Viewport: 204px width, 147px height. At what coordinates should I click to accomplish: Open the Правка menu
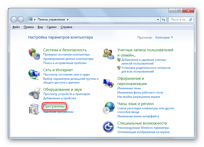click(29, 27)
